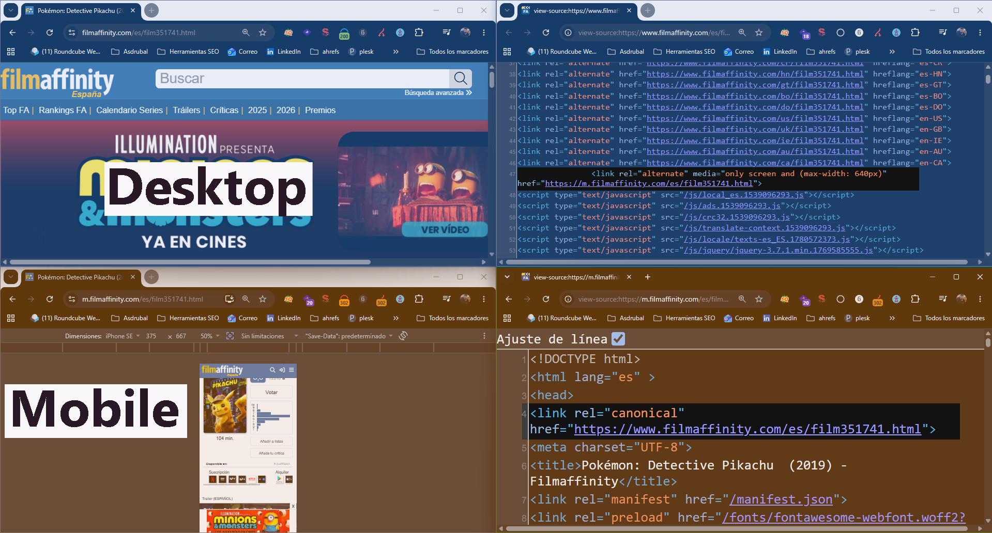The image size is (992, 533).
Task: Open the Tráilers menu item
Action: coord(186,110)
